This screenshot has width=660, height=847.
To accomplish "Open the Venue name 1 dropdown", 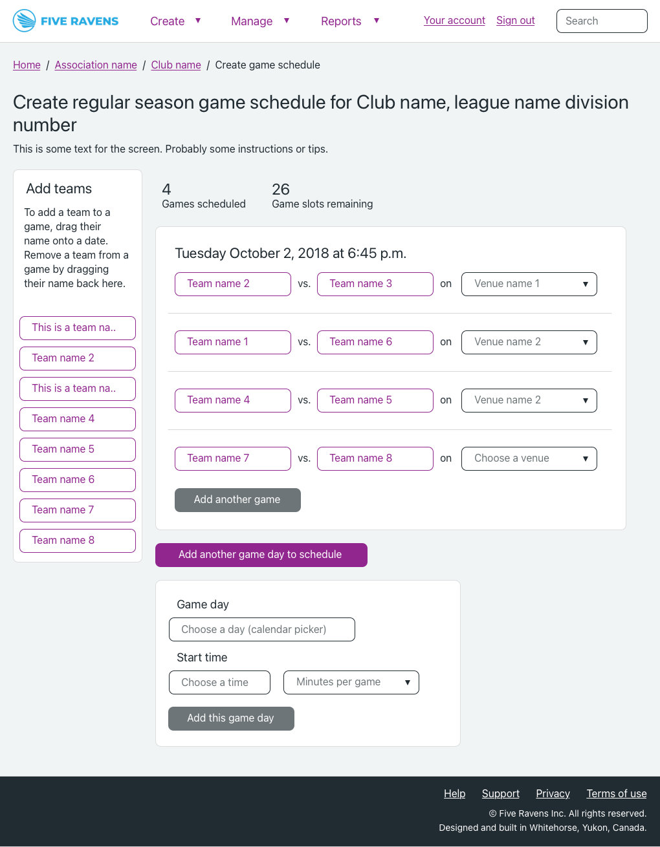I will 529,284.
